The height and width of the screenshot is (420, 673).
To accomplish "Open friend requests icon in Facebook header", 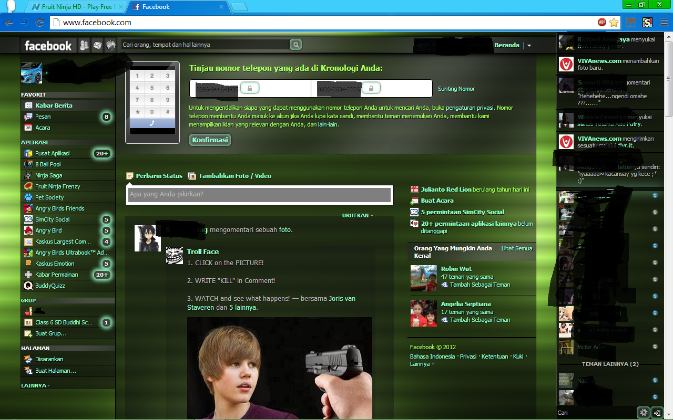I will click(84, 45).
